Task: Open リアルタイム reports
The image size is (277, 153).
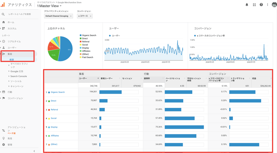Action: [x=14, y=41]
